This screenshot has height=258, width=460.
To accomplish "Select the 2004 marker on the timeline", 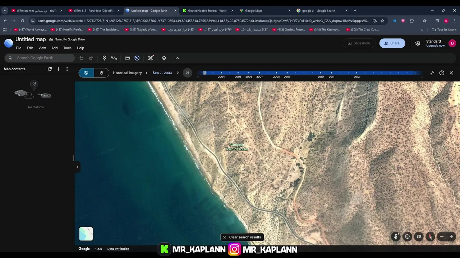I will 221,73.
